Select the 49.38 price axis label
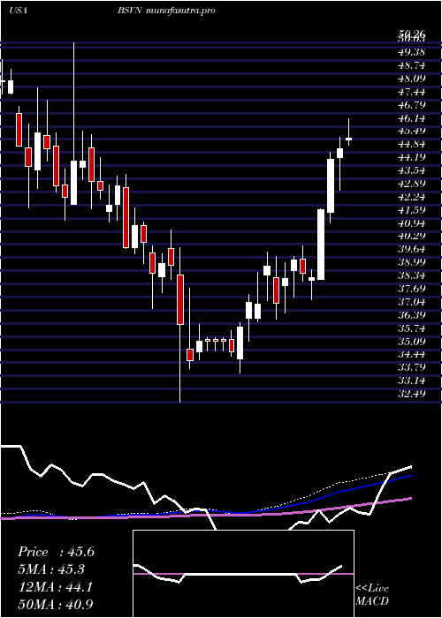The height and width of the screenshot is (618, 442). pos(412,52)
